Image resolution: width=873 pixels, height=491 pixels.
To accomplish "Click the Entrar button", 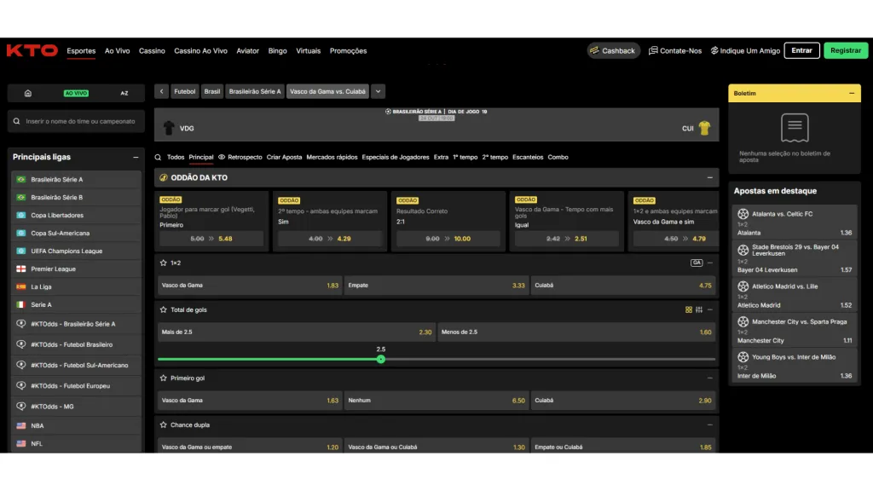I will click(x=801, y=50).
